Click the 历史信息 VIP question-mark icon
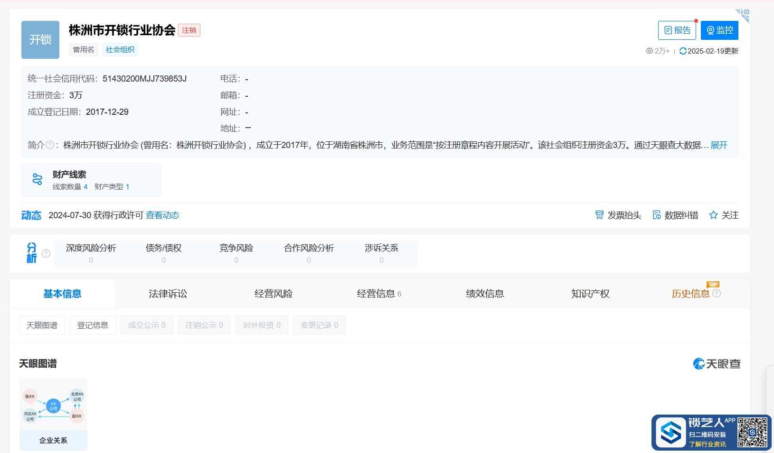Image resolution: width=774 pixels, height=453 pixels. (717, 294)
